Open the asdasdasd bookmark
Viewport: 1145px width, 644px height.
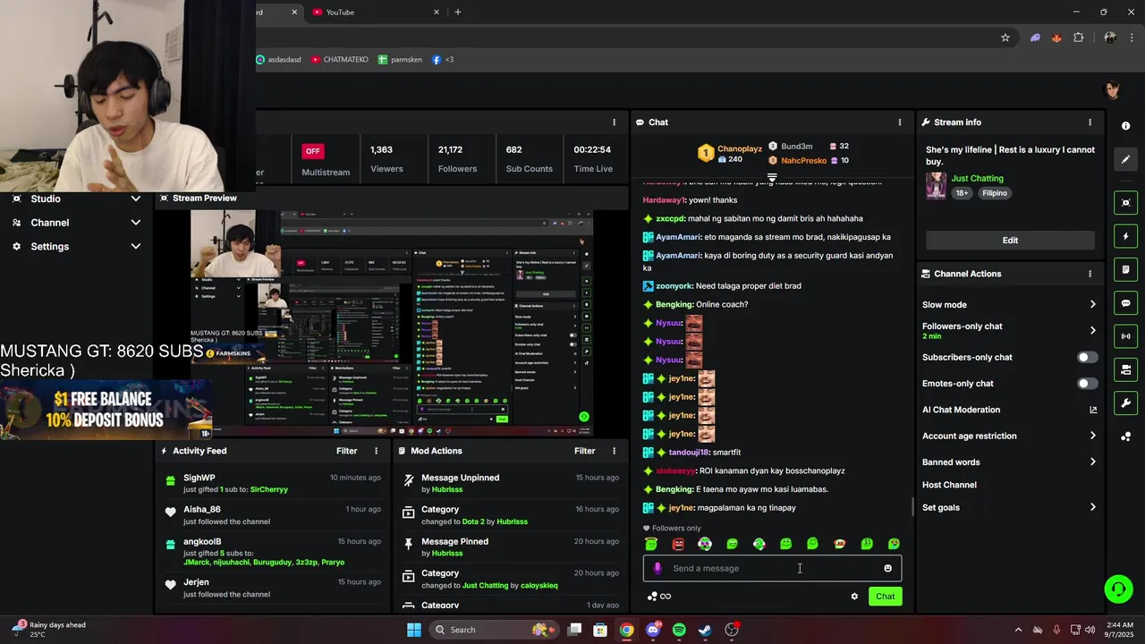click(278, 60)
